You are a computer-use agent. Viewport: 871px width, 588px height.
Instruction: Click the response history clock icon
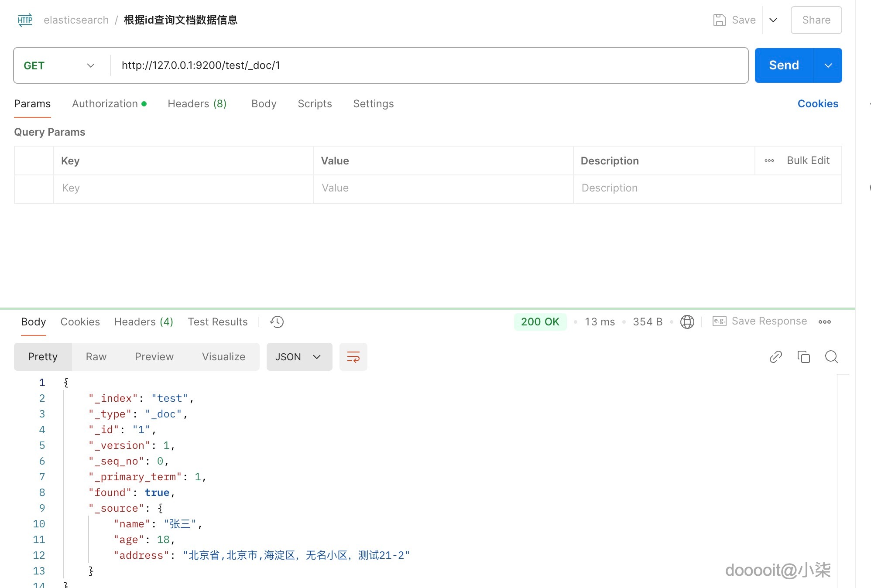coord(277,322)
